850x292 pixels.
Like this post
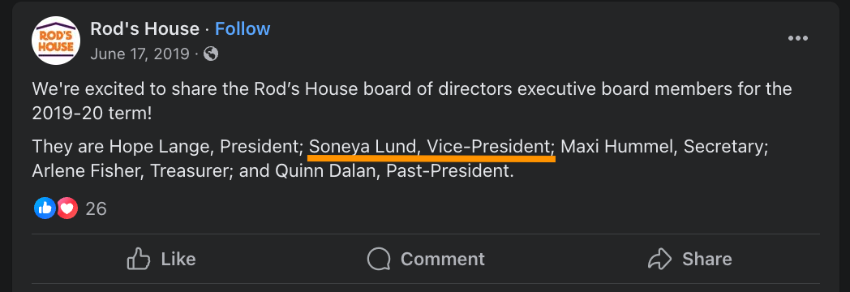point(161,259)
